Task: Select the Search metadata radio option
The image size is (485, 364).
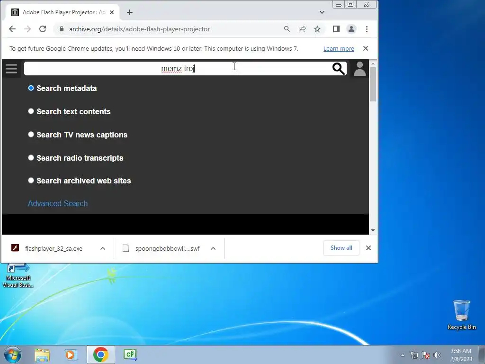Action: 31,88
